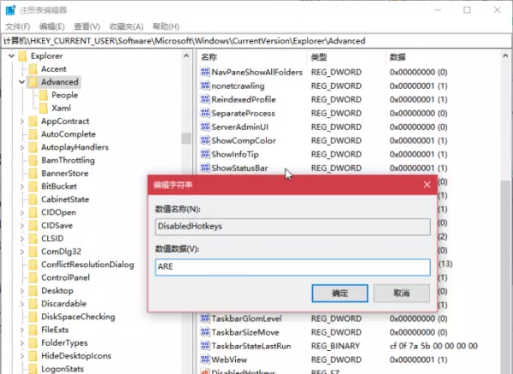Select the DiskSpaceChecking tree item
The height and width of the screenshot is (374, 513).
(78, 317)
